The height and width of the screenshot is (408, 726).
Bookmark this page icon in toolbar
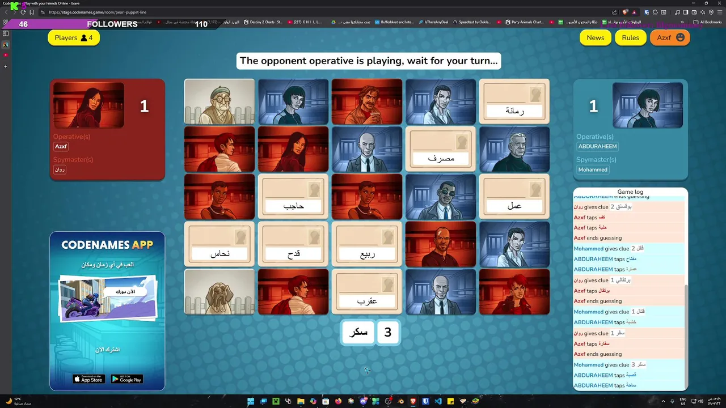tap(32, 12)
